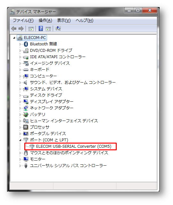This screenshot has width=173, height=205.
Task: Click the Forward arrow toolbar icon
Action: [21, 28]
